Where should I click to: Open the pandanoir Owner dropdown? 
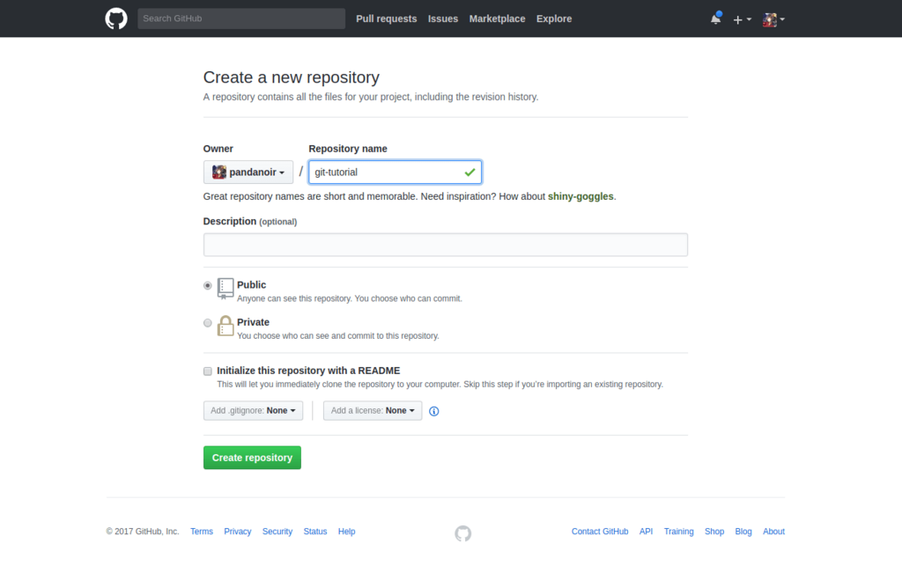pyautogui.click(x=248, y=172)
